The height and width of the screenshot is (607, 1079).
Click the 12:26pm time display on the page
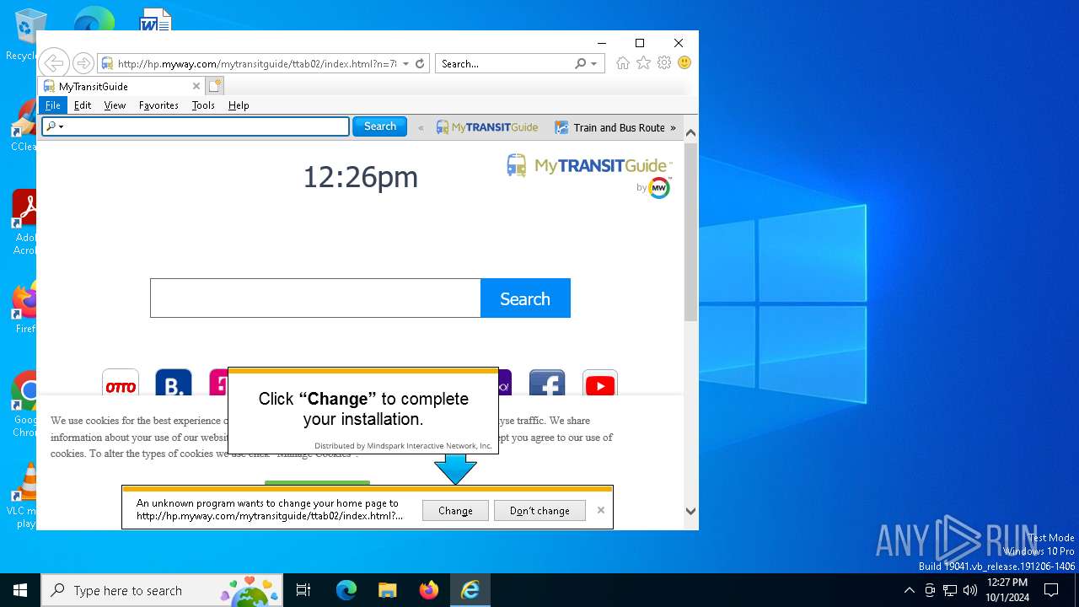(360, 177)
